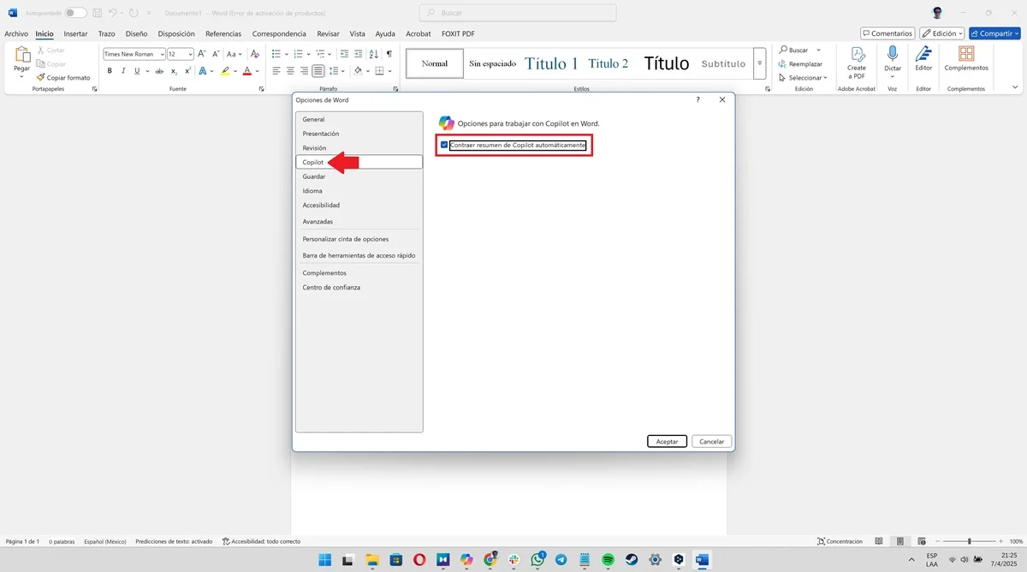Expand the Fuente dialog launcher

point(262,89)
